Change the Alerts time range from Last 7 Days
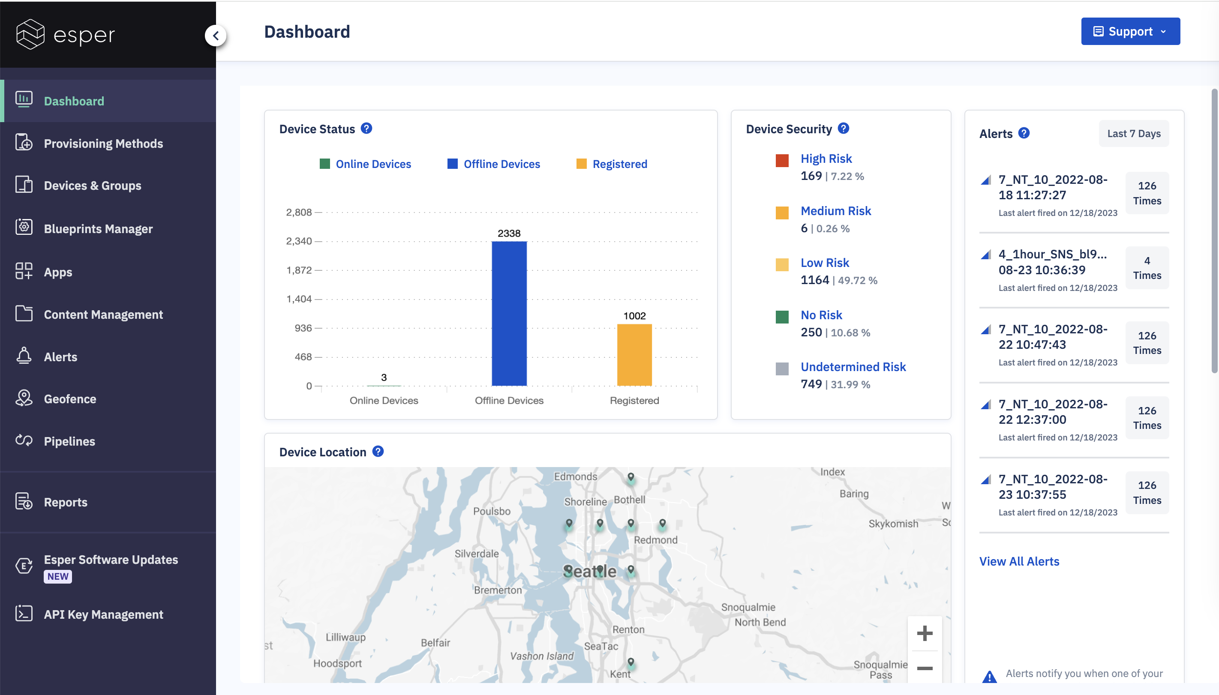1219x695 pixels. (x=1134, y=134)
